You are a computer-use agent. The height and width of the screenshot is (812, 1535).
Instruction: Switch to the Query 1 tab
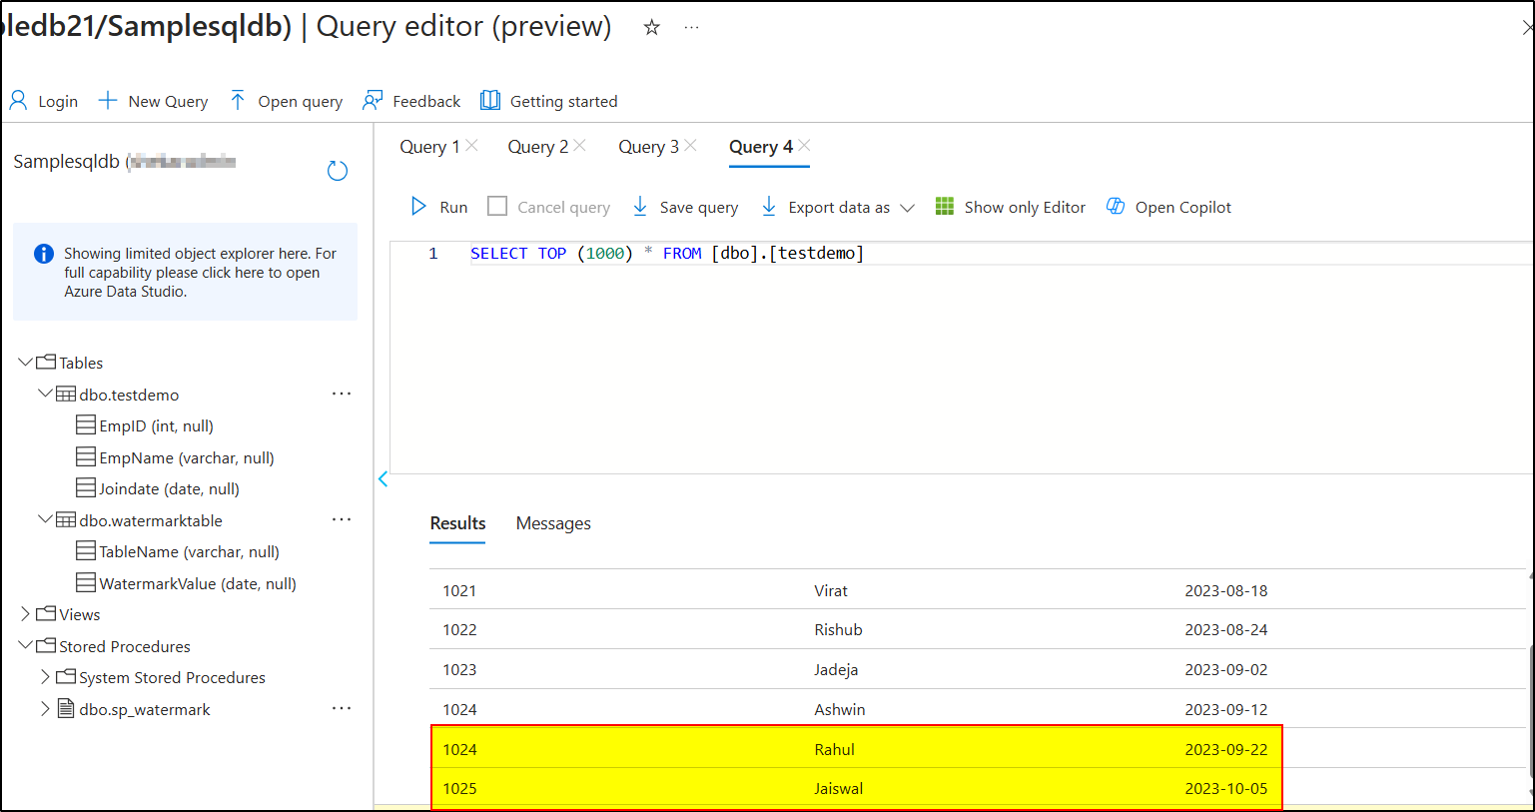430,147
